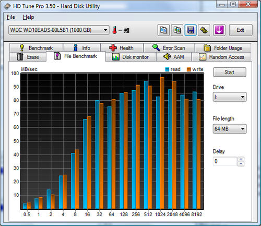Click the HD Tune title bar icon
Image resolution: width=261 pixels, height=226 pixels.
[7, 6]
